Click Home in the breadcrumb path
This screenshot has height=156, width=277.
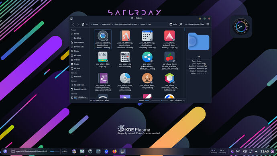click(x=96, y=25)
